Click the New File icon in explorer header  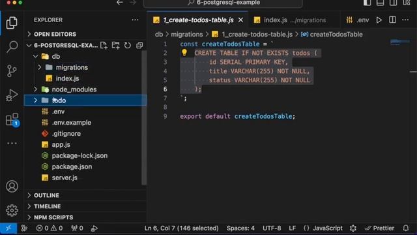104,45
